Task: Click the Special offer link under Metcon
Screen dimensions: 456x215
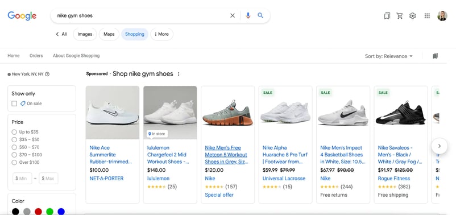Action: click(x=219, y=195)
